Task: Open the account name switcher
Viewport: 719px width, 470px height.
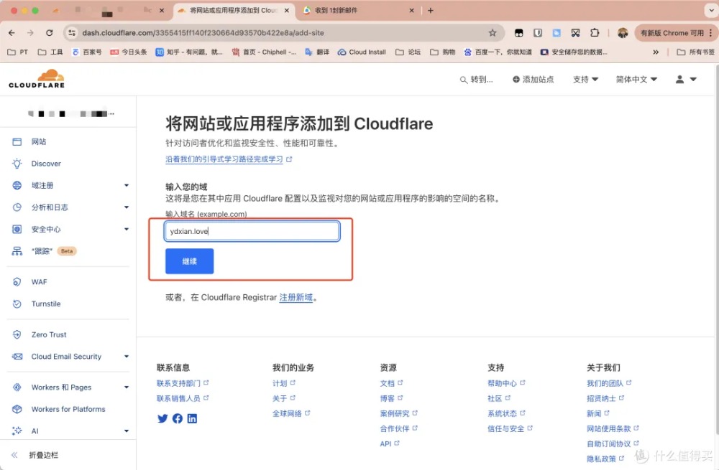Action: [70, 113]
